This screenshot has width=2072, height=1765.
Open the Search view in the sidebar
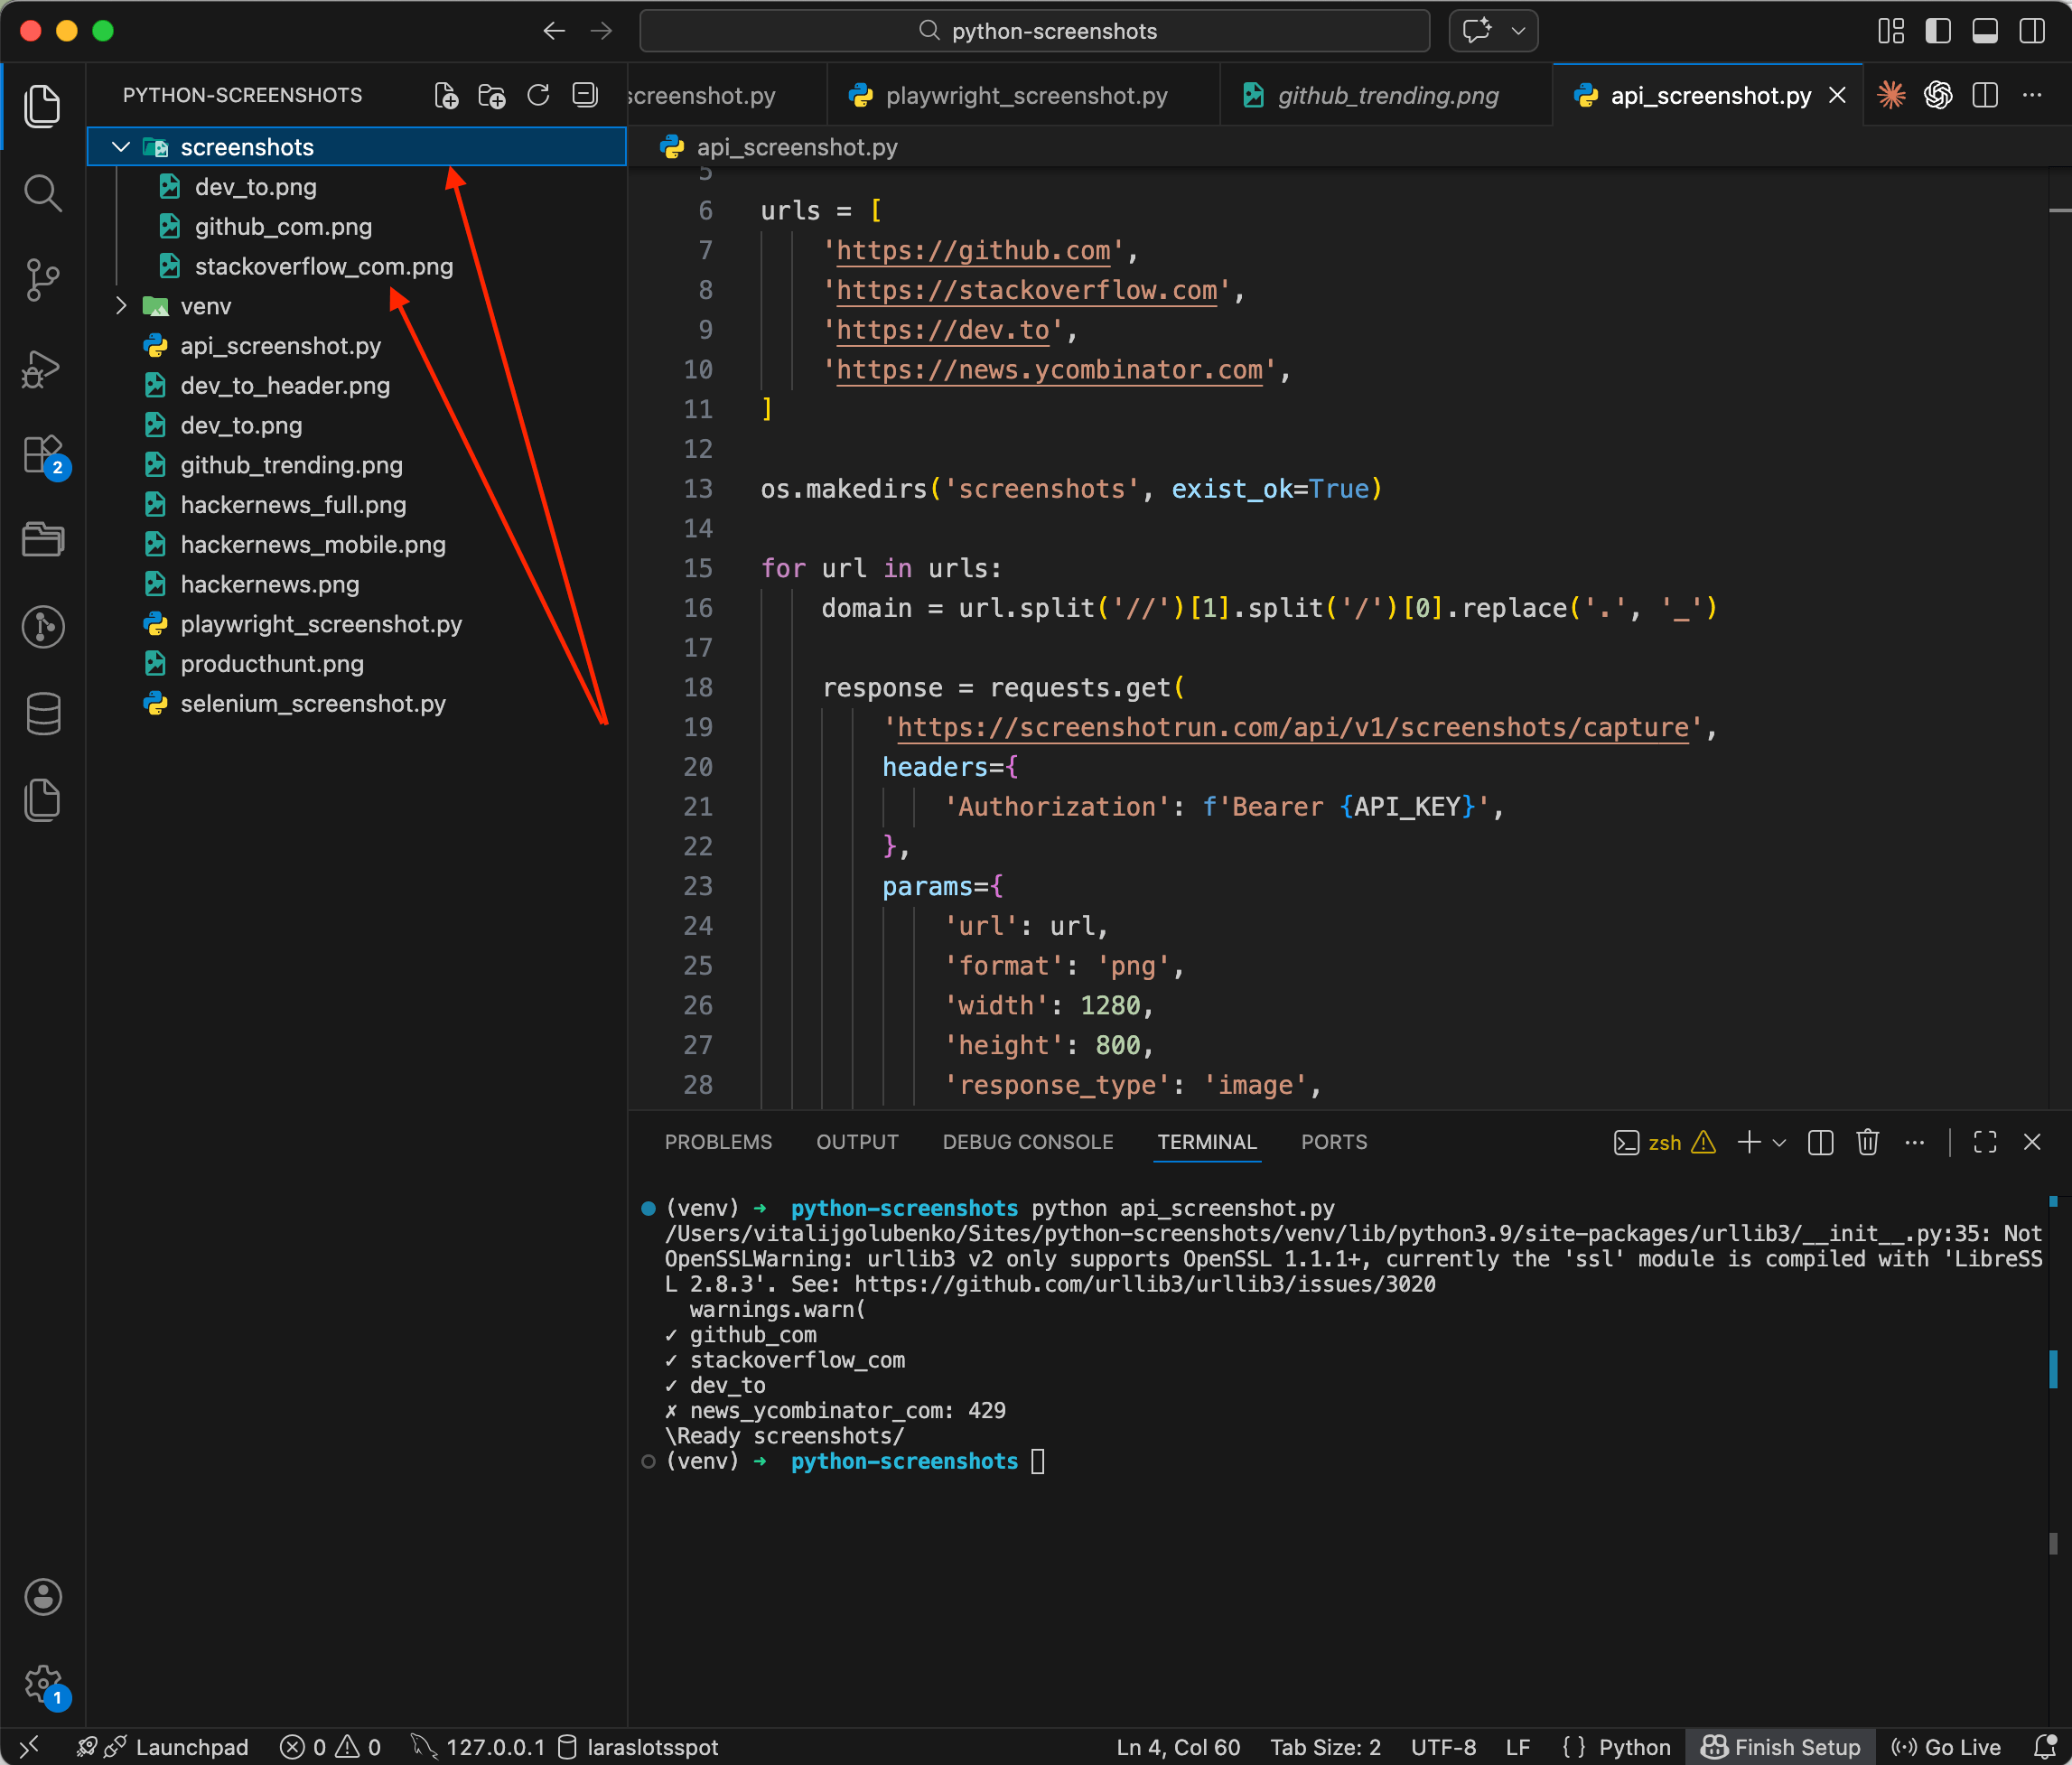43,193
